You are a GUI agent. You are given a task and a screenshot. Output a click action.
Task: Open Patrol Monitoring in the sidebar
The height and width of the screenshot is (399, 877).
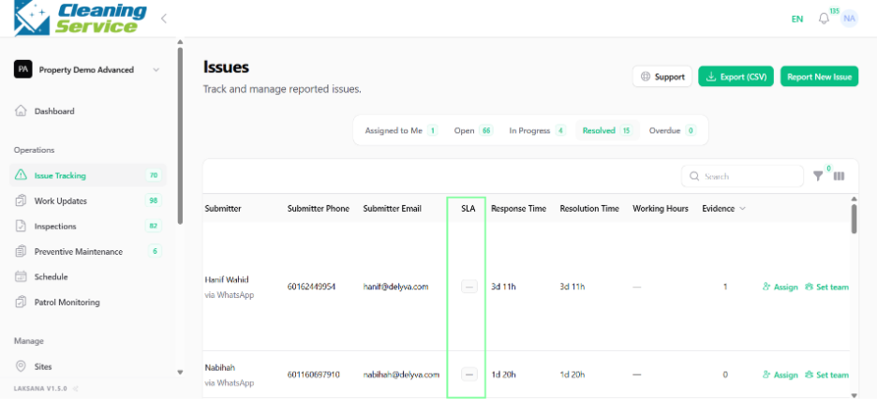click(88, 303)
